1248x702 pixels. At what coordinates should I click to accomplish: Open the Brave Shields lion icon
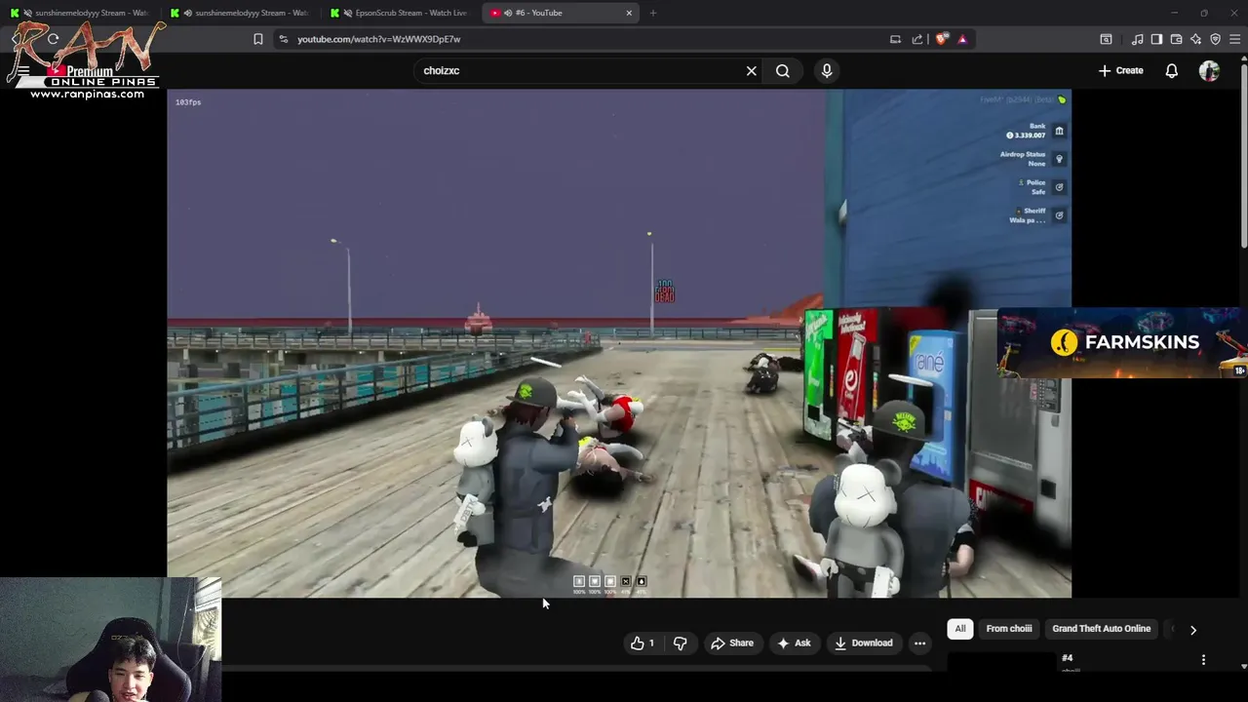(941, 39)
